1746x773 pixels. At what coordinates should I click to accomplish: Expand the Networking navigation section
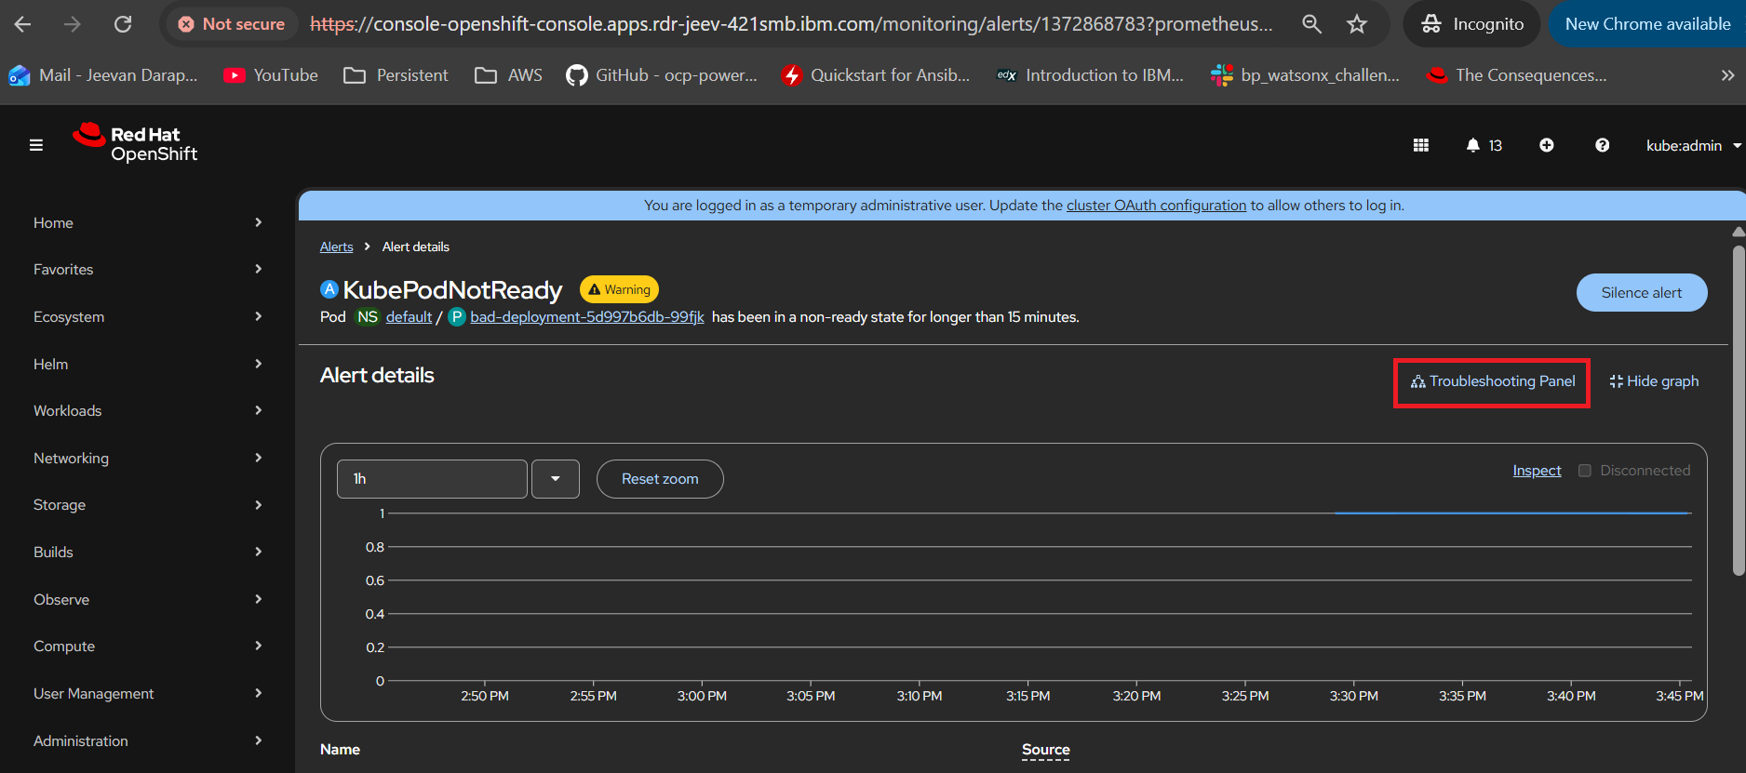click(x=147, y=459)
